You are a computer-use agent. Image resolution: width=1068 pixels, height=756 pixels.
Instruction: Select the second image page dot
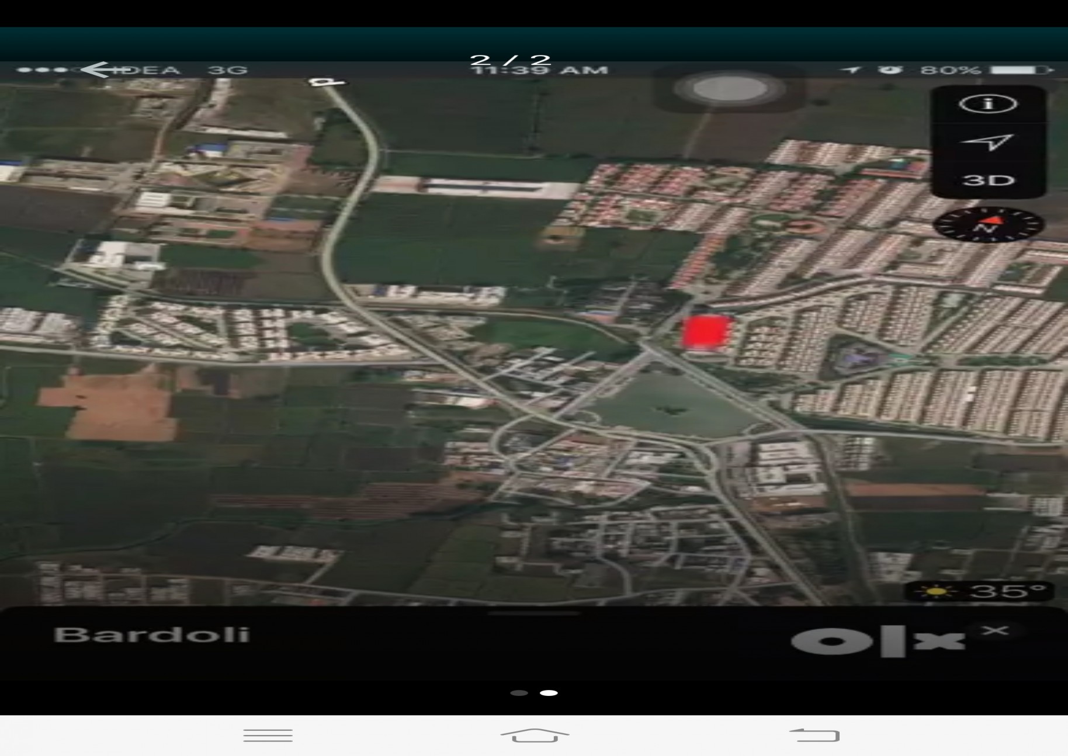(549, 693)
